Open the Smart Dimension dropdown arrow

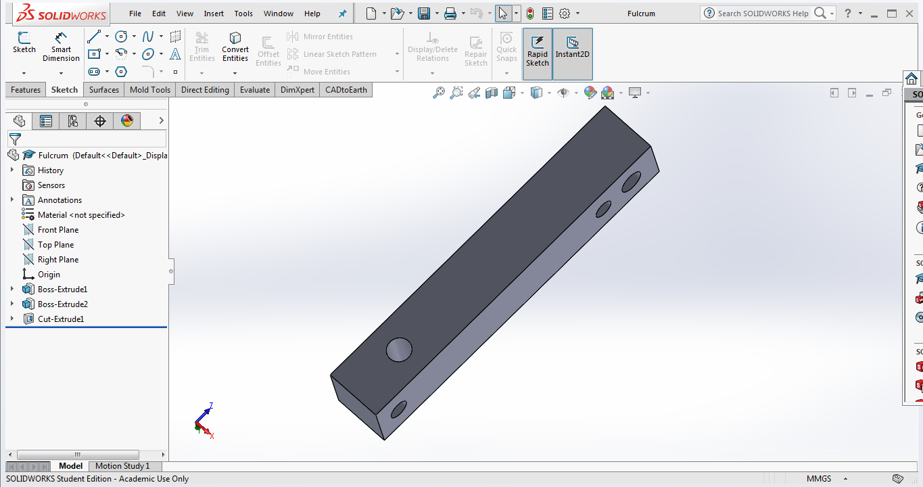pyautogui.click(x=61, y=73)
